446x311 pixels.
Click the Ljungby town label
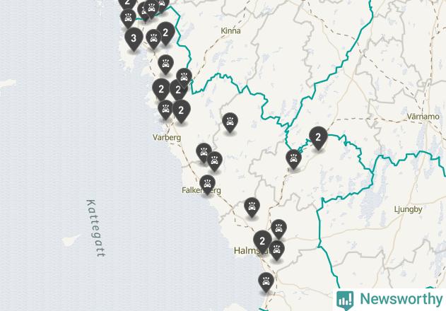click(408, 209)
